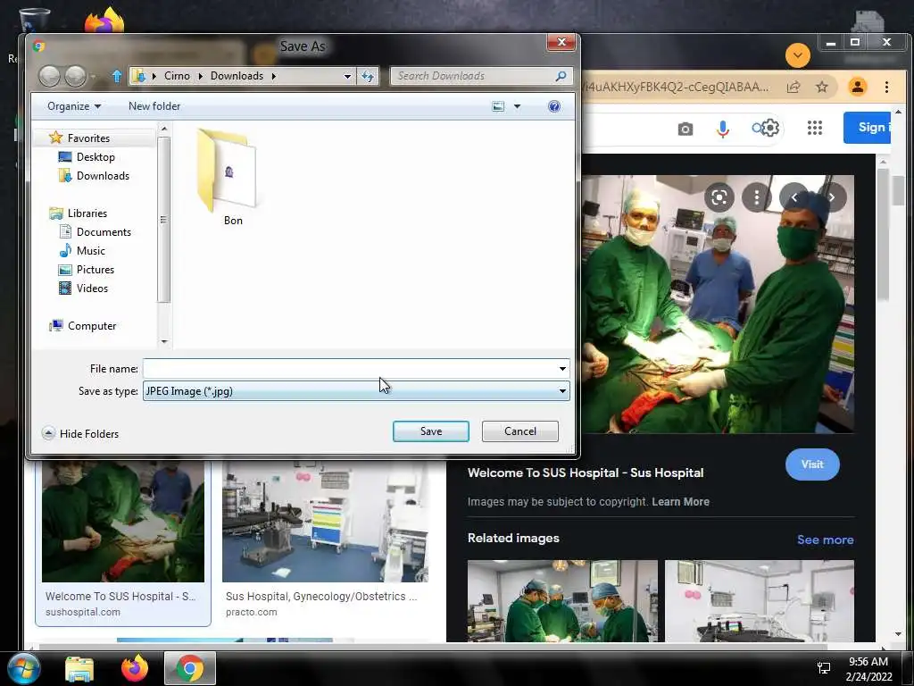Go to previous image in preview
Image resolution: width=914 pixels, height=686 pixels.
[x=794, y=197]
